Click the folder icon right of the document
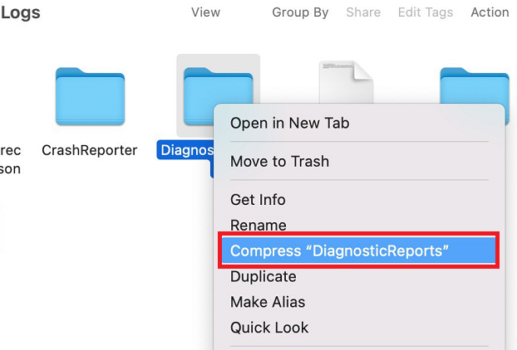This screenshot has width=517, height=350. pos(474,85)
